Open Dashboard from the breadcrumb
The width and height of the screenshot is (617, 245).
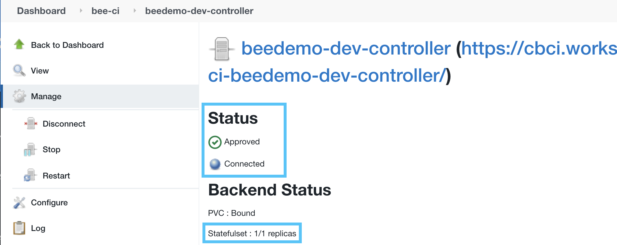41,10
